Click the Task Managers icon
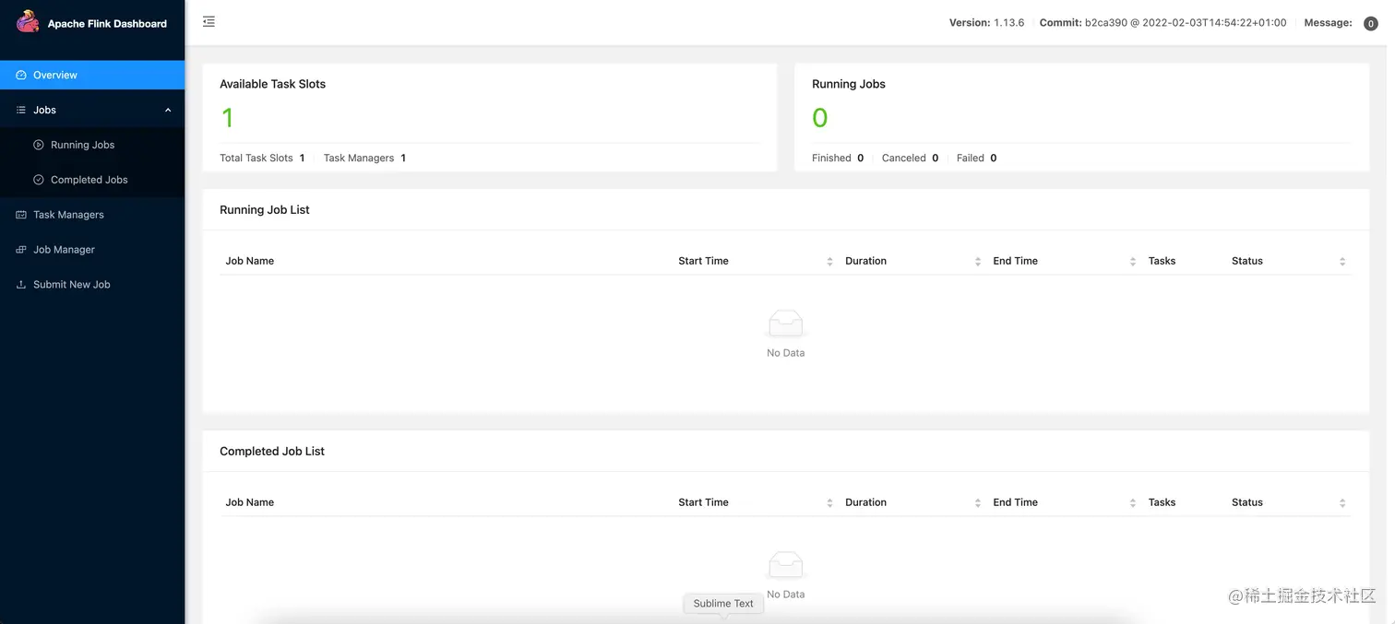 click(x=21, y=215)
